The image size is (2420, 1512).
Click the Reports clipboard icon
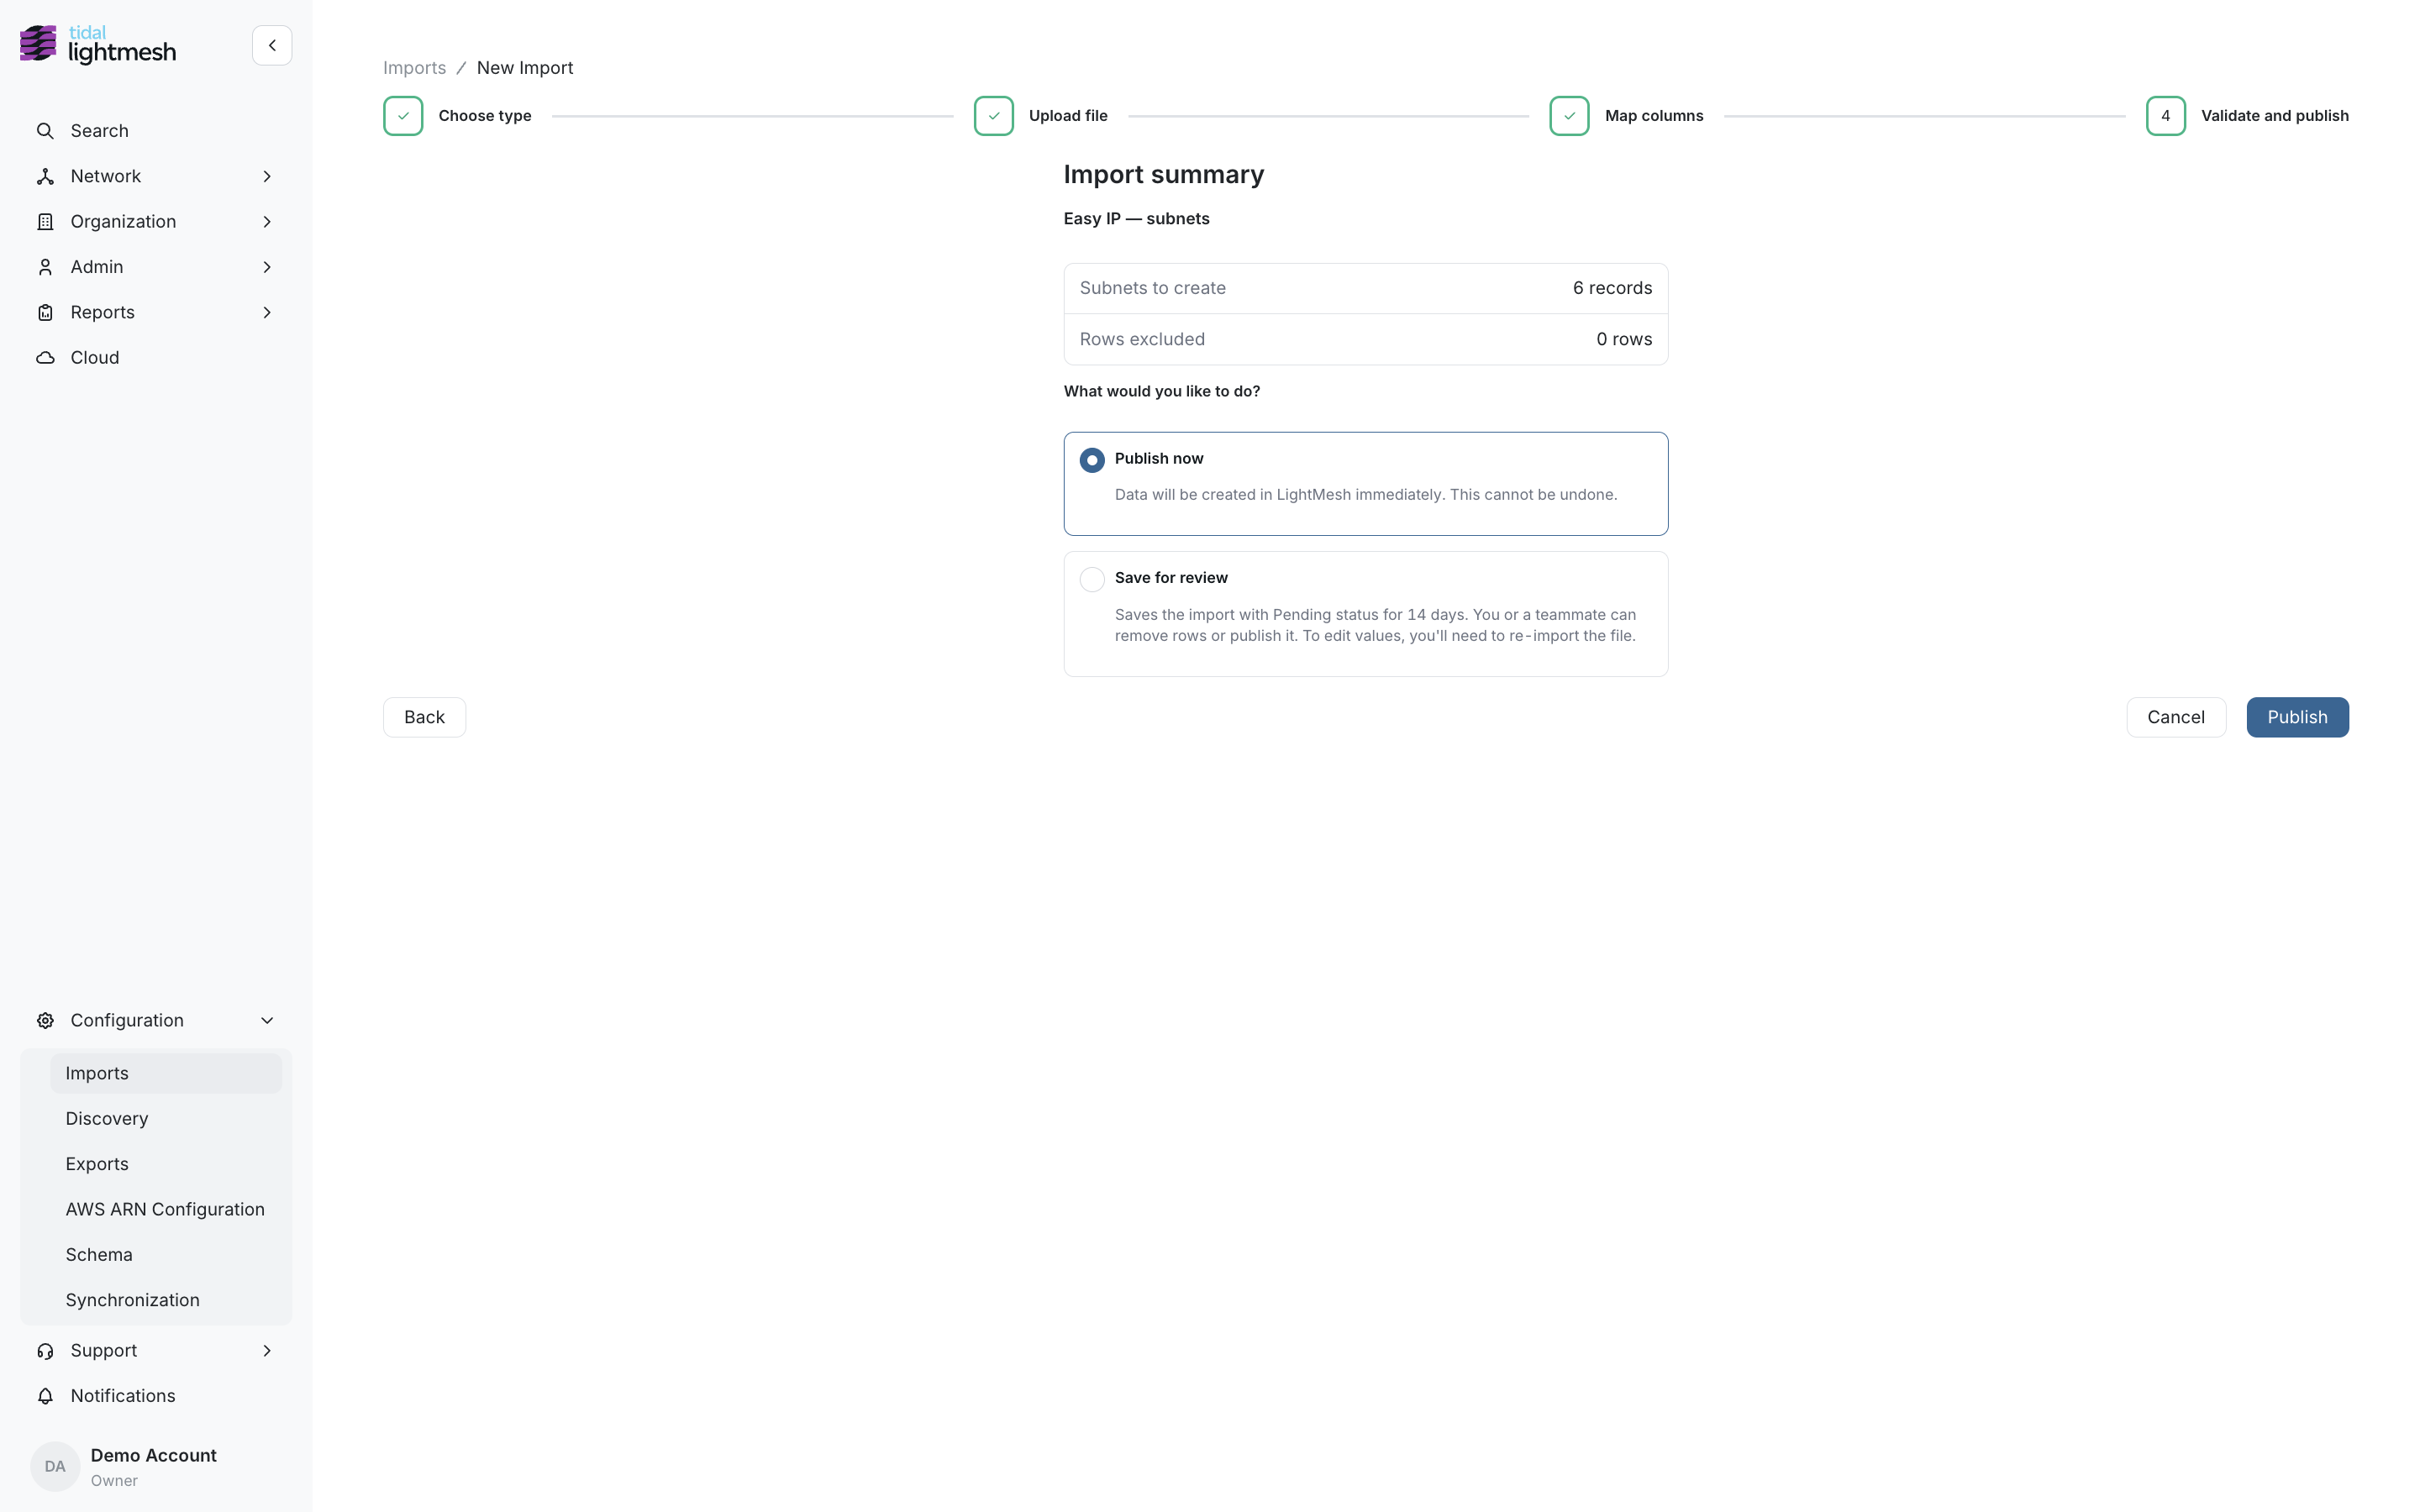pos(45,312)
